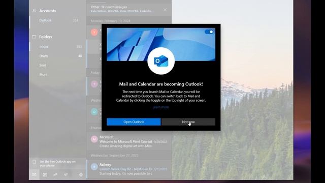The image size is (325, 183).
Task: Open the Folders heading
Action: pyautogui.click(x=46, y=37)
